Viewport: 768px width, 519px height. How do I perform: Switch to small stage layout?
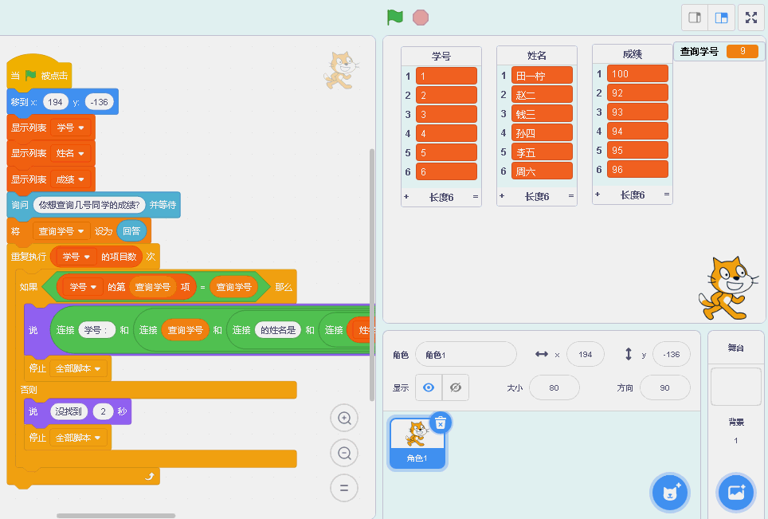click(695, 18)
